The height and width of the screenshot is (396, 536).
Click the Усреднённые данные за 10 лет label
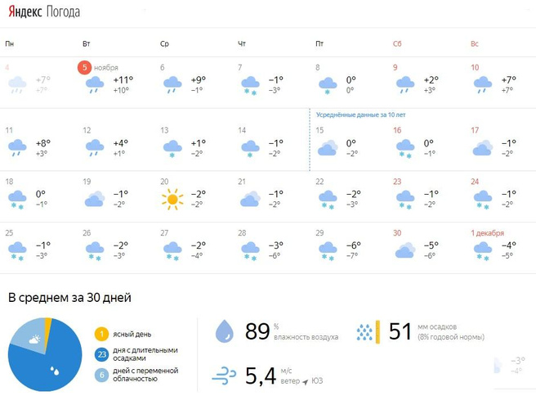(360, 115)
